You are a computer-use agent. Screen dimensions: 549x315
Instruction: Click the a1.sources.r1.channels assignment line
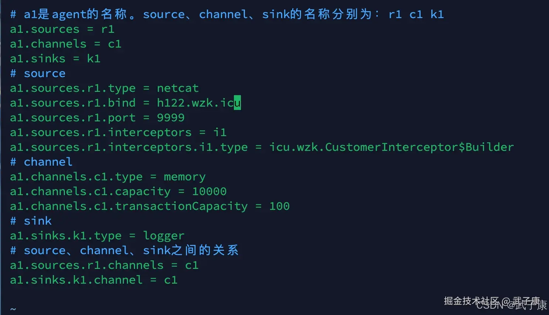(x=104, y=265)
